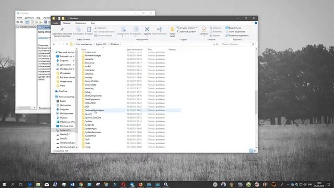Select the System32 folder

point(89,125)
